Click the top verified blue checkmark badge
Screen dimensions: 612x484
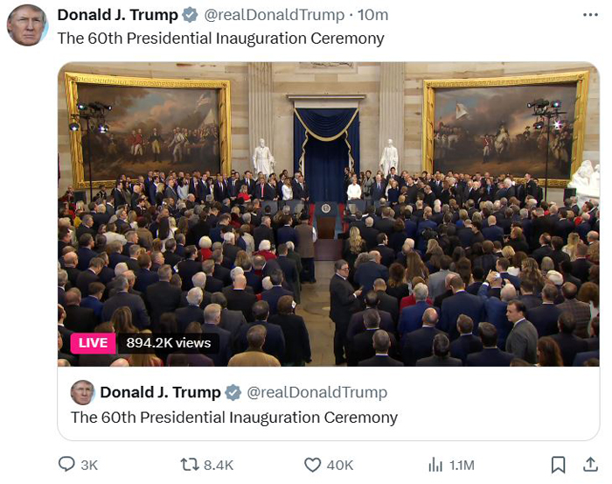coord(190,15)
